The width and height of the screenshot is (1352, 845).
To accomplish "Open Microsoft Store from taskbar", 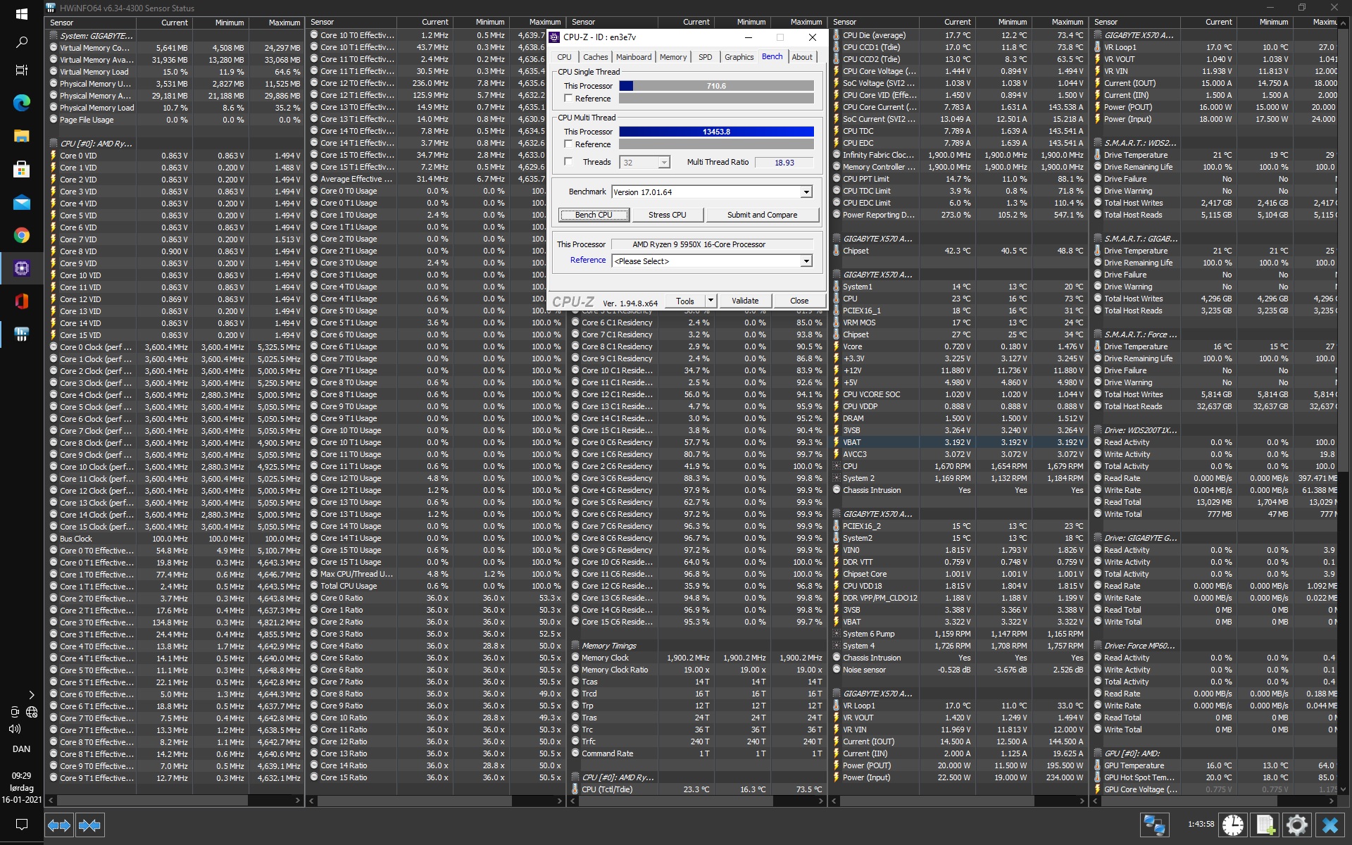I will pyautogui.click(x=21, y=169).
